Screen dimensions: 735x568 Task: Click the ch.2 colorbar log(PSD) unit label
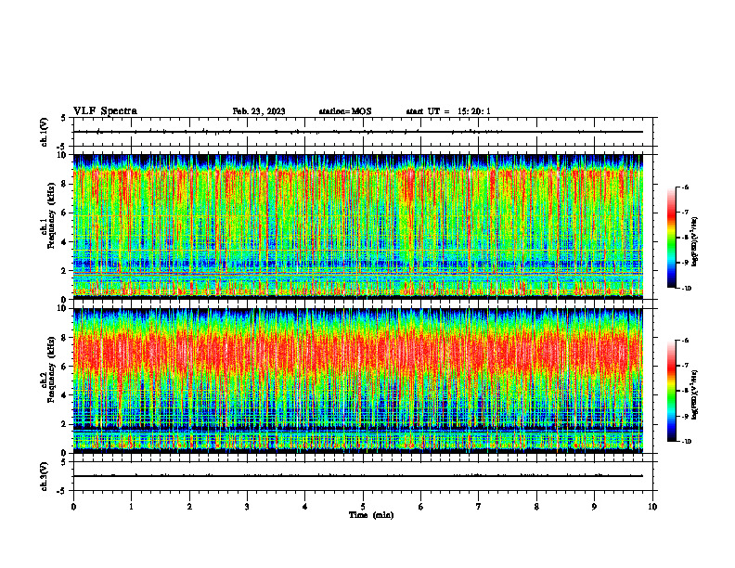695,395
